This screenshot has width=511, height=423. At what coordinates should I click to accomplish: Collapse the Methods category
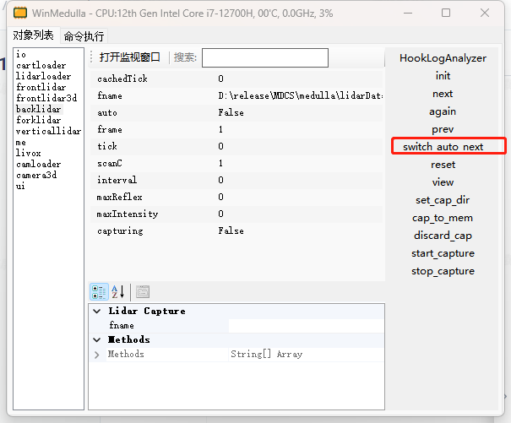coord(97,339)
